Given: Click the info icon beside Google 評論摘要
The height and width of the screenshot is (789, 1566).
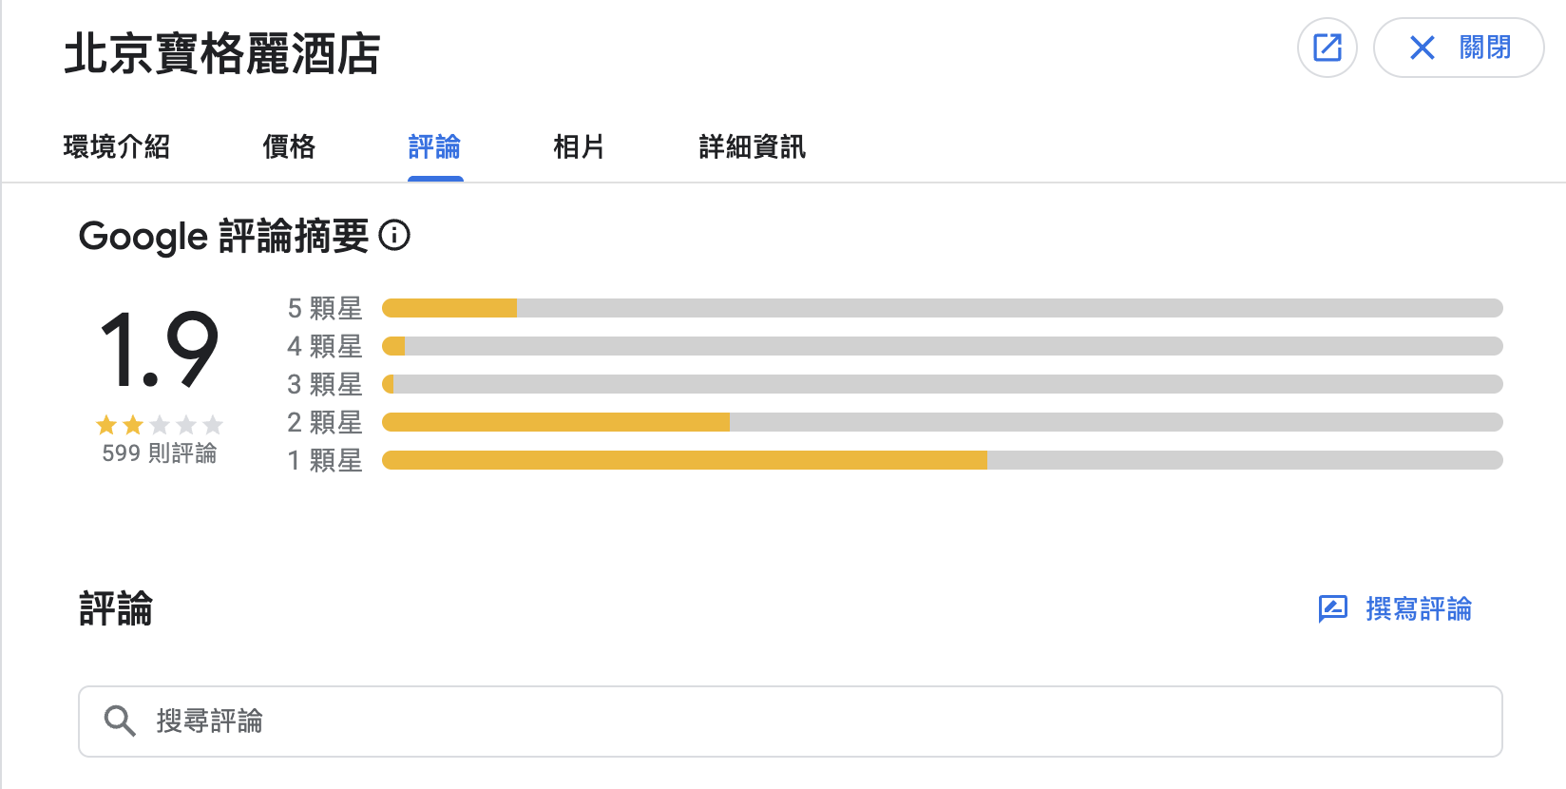Looking at the screenshot, I should [x=396, y=236].
